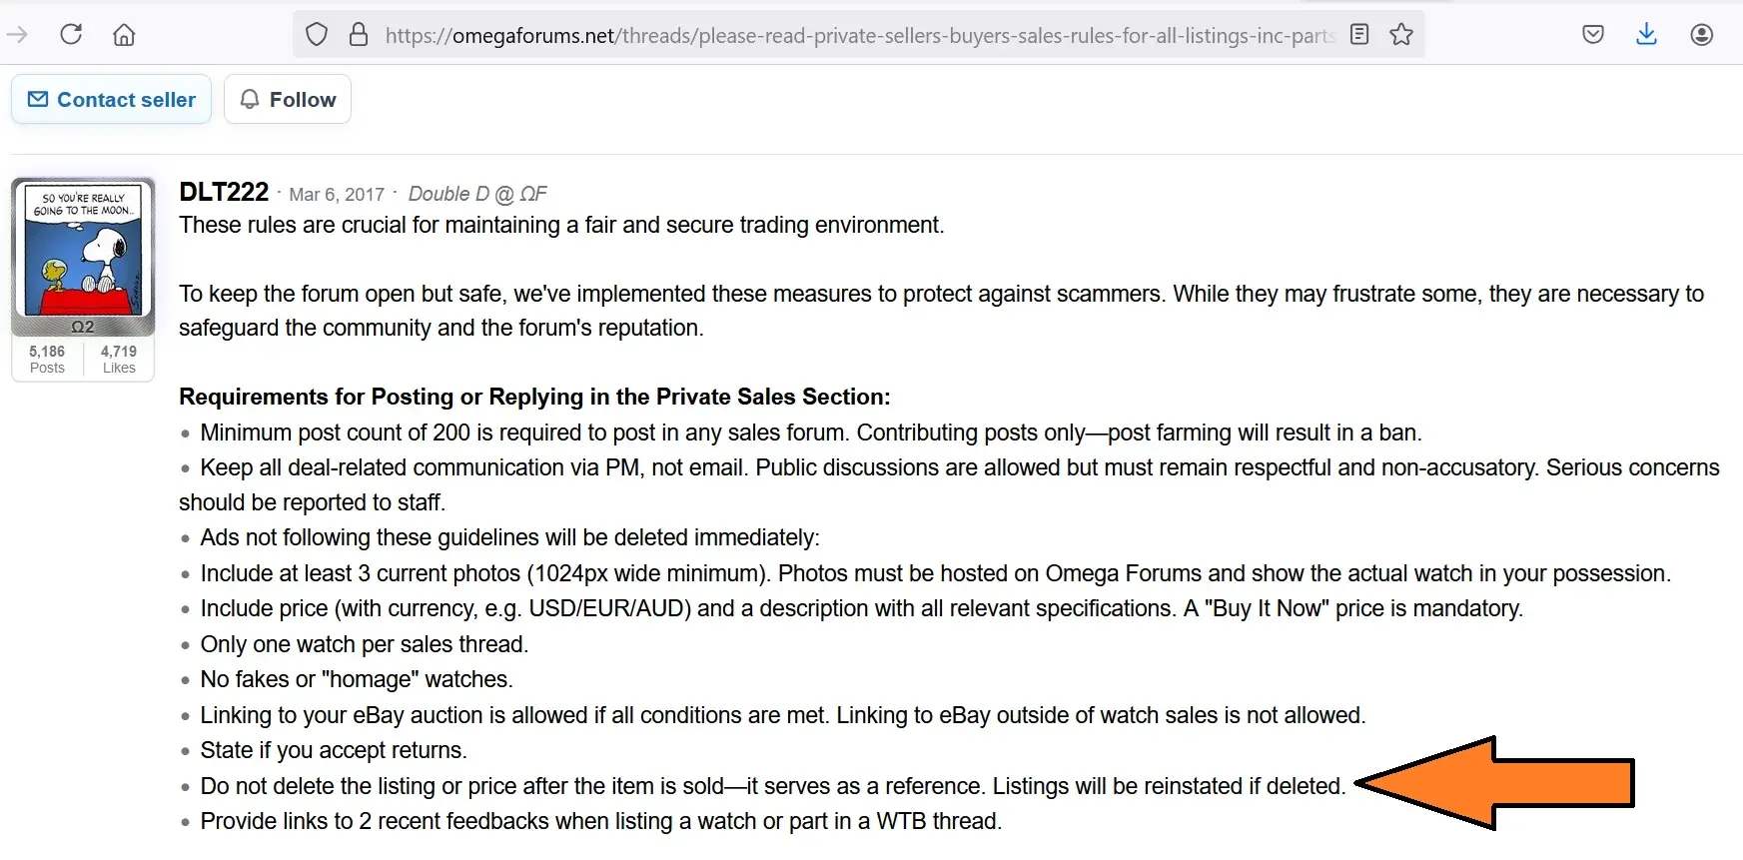Viewport: 1743px width, 860px height.
Task: Open the Firefox account icon
Action: (1702, 35)
